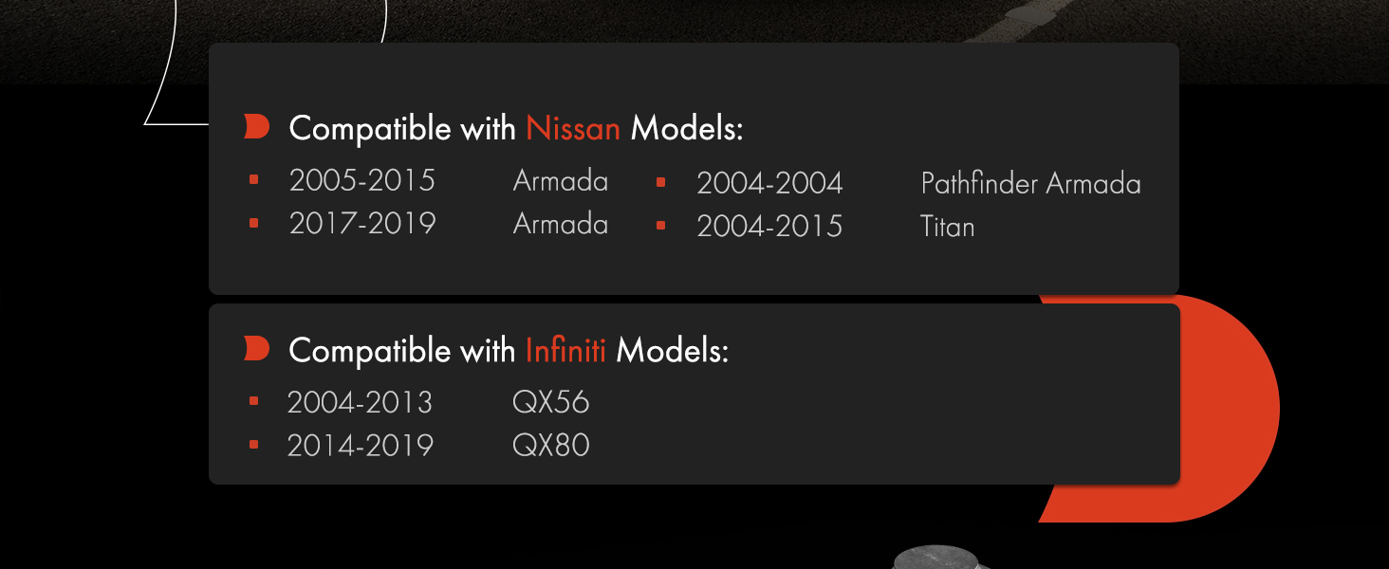1389x569 pixels.
Task: Select the 2014-2019 year range text
Action: [360, 445]
